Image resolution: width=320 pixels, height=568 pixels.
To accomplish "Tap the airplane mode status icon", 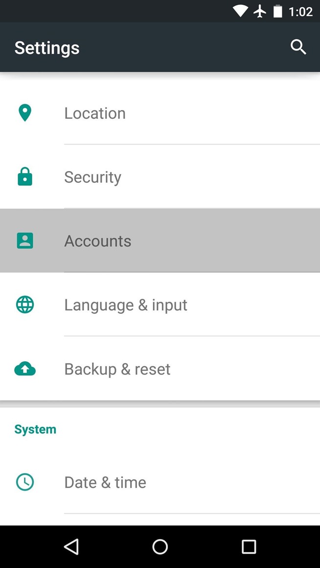I will pos(260,11).
